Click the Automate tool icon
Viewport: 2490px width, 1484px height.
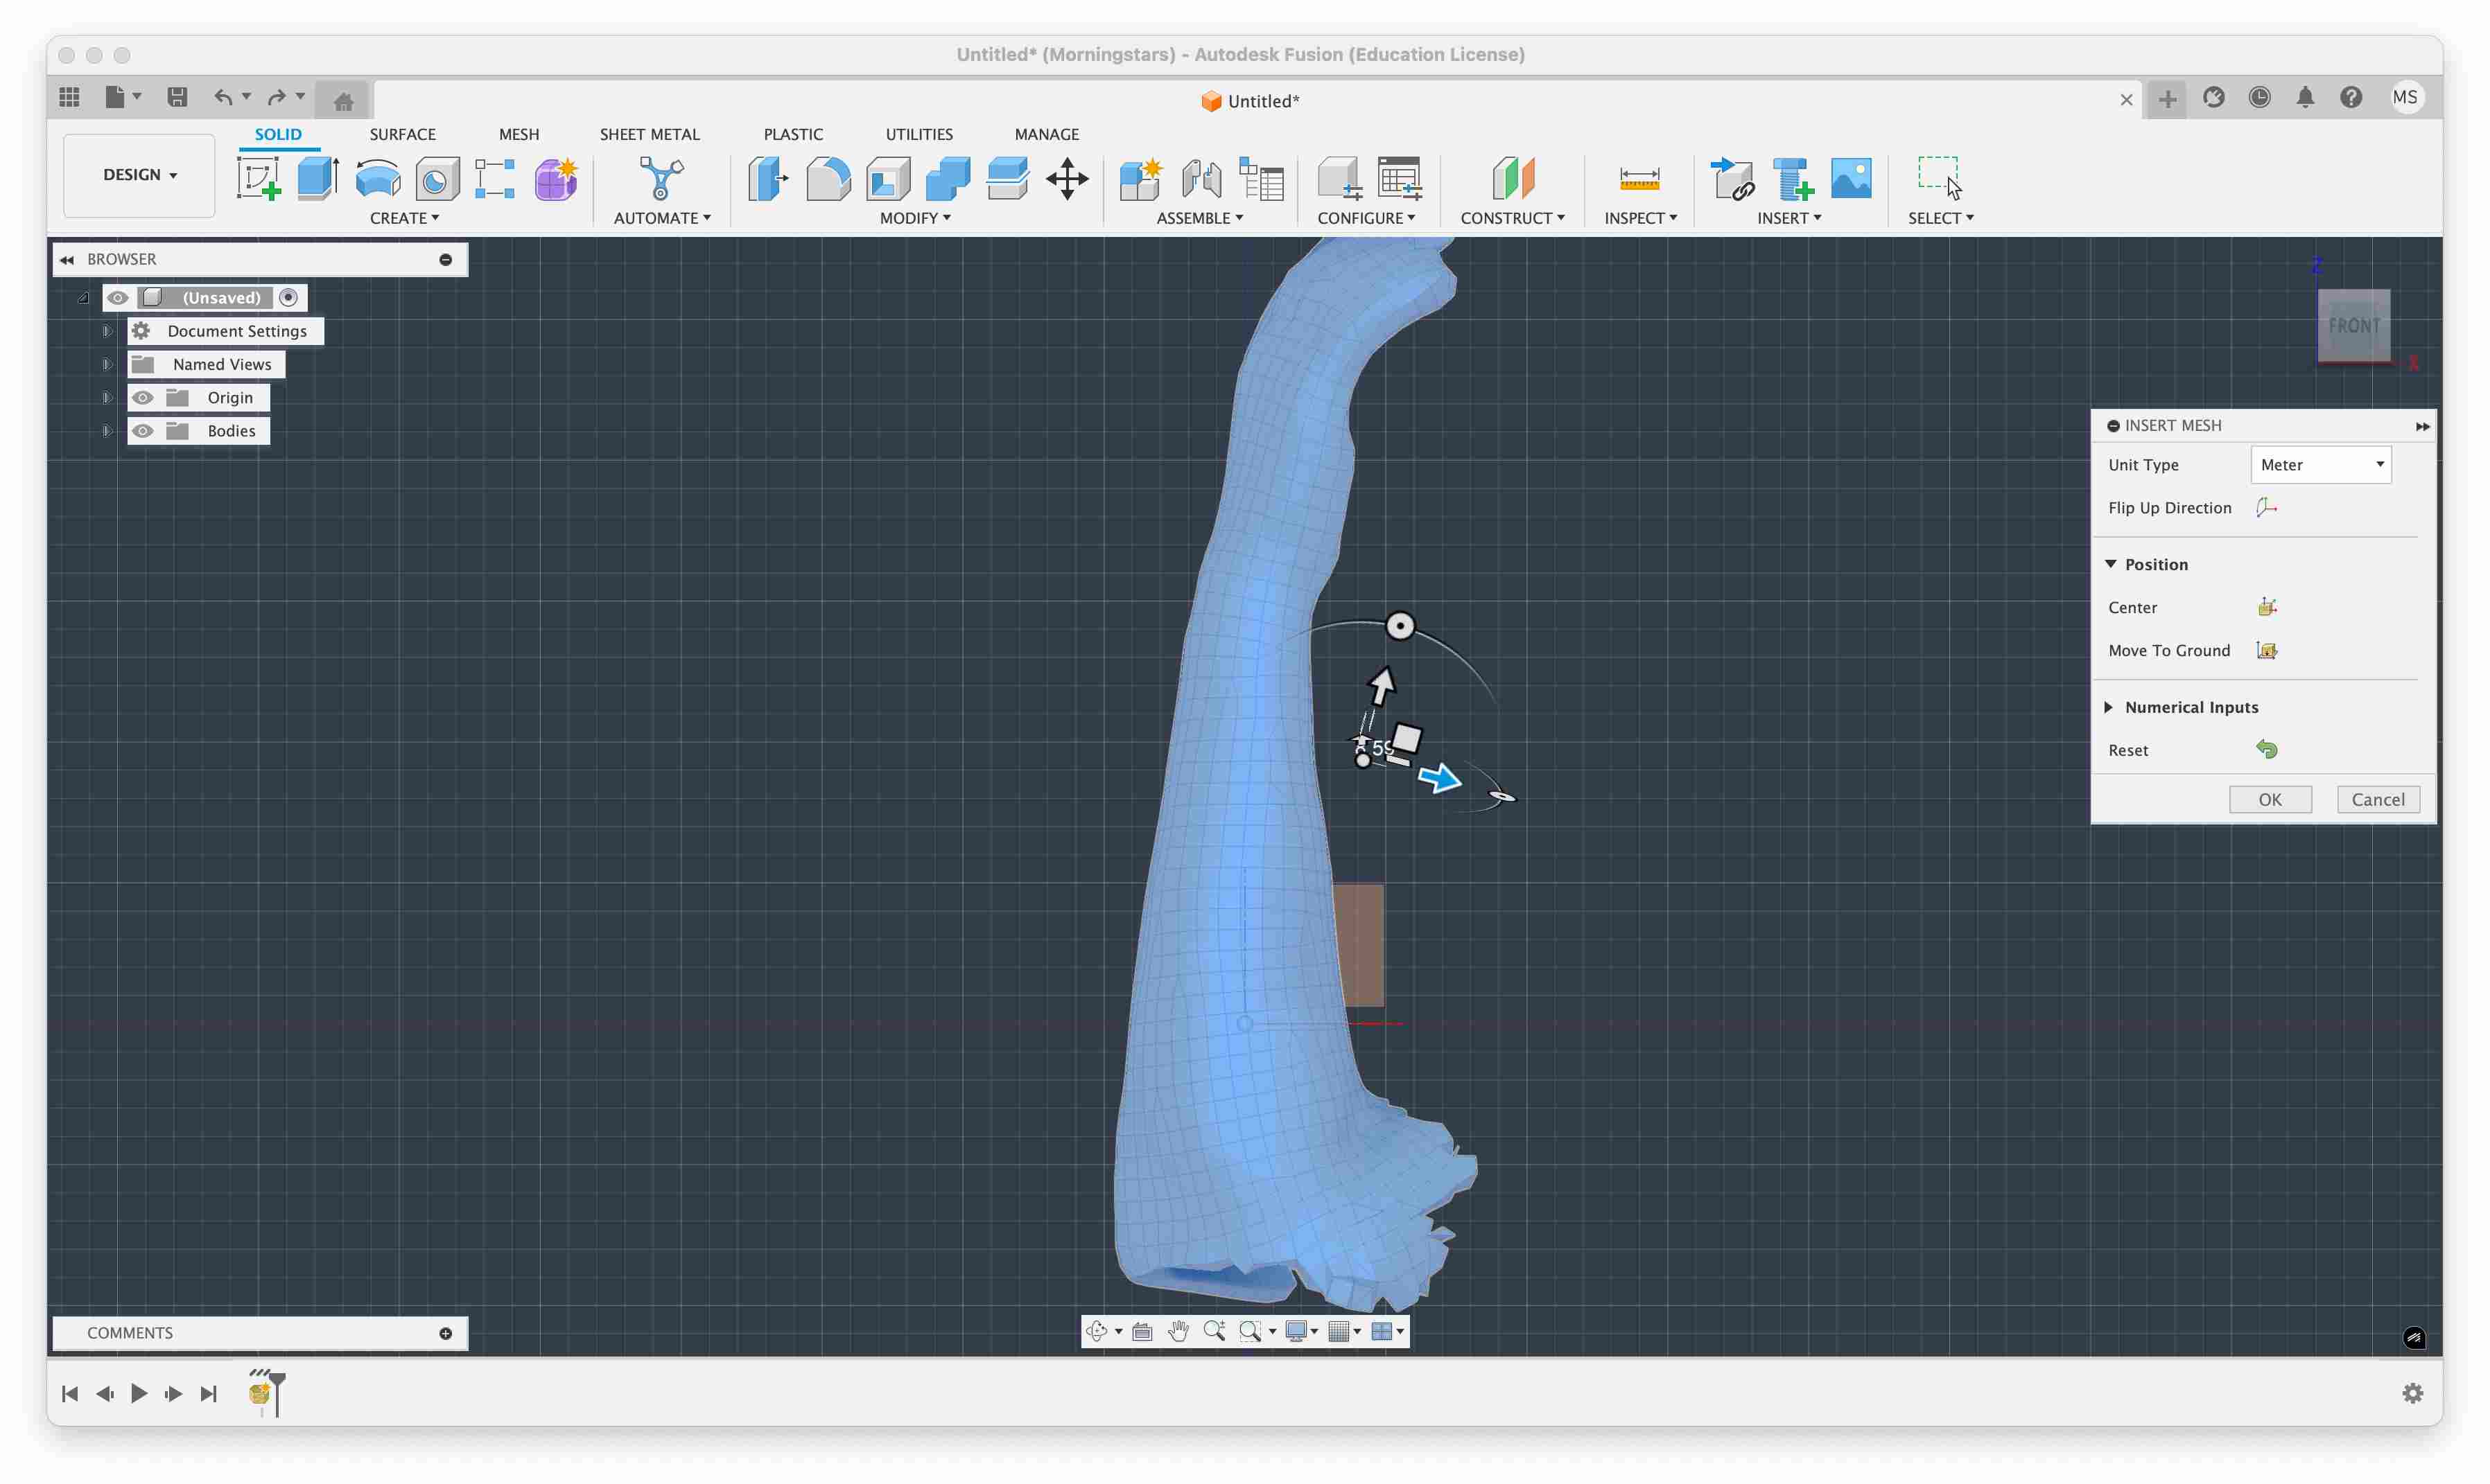tap(661, 179)
